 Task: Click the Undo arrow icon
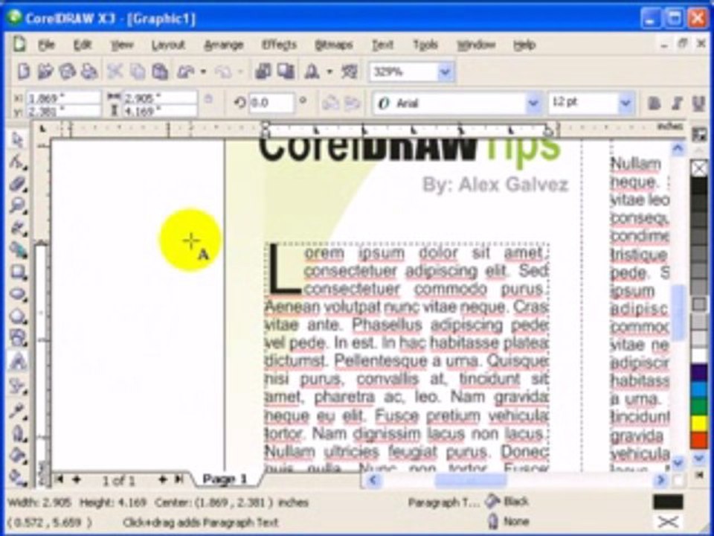point(186,71)
